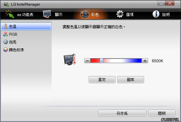The width and height of the screenshot is (181, 122).
Task: Click the 調整色溫 description text
Action: (94, 27)
